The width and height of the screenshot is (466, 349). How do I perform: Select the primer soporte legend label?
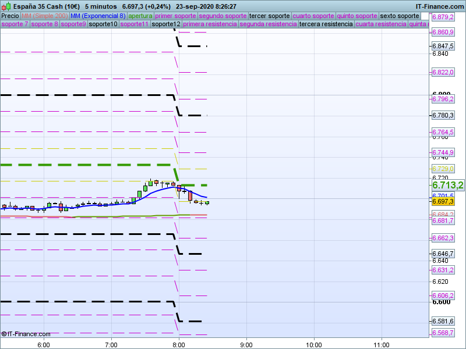click(175, 16)
